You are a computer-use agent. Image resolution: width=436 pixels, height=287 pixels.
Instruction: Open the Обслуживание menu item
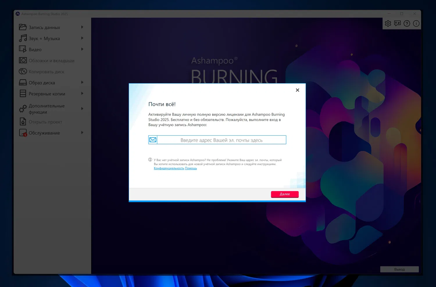52,133
